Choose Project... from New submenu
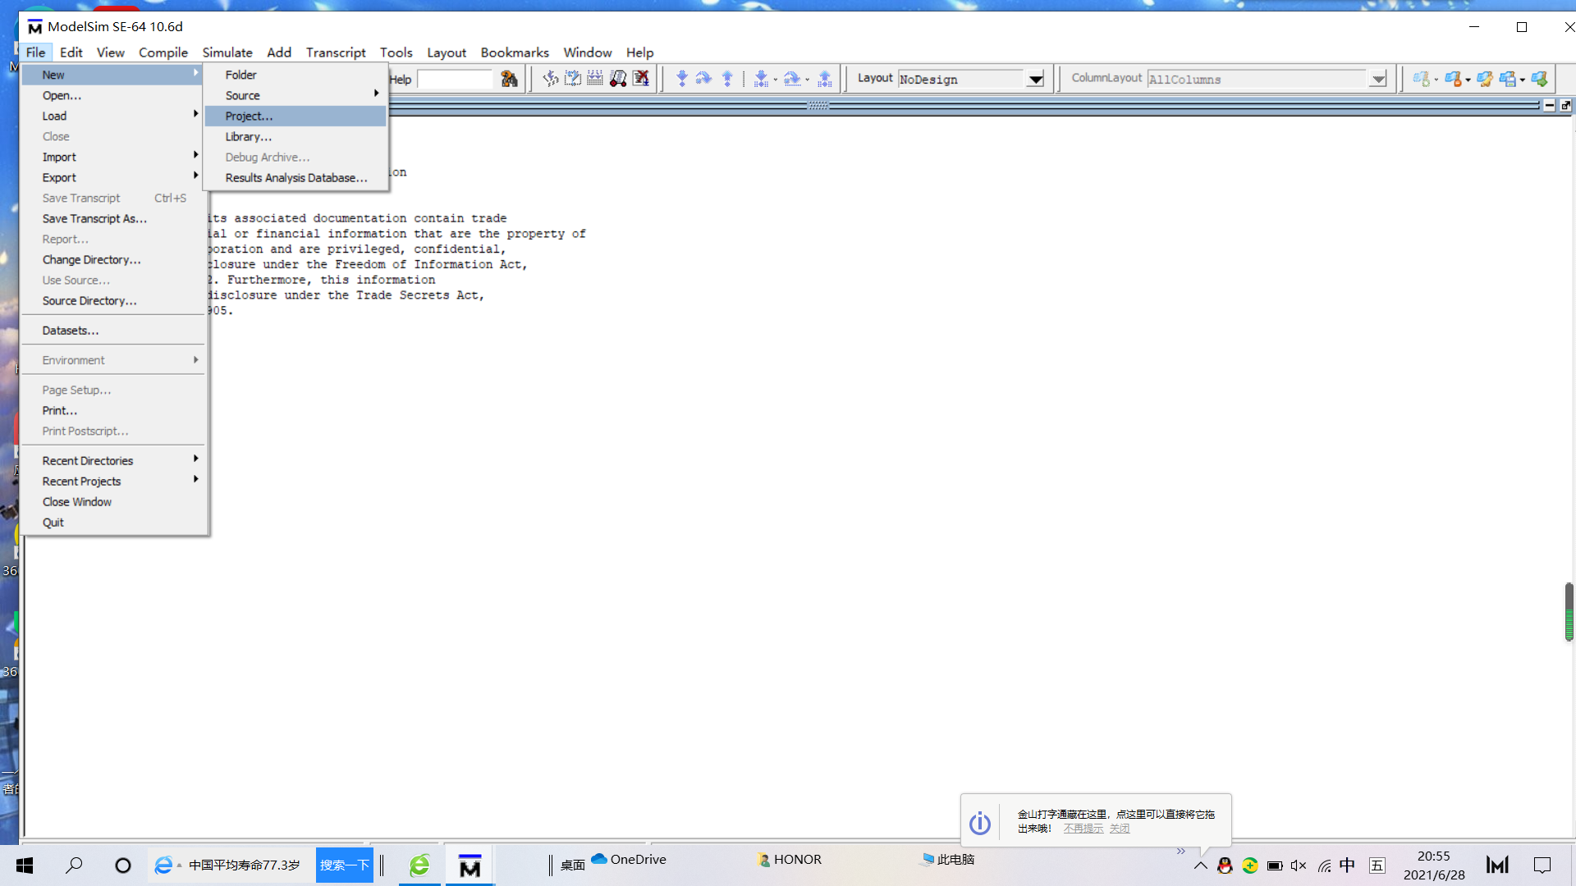 [249, 116]
